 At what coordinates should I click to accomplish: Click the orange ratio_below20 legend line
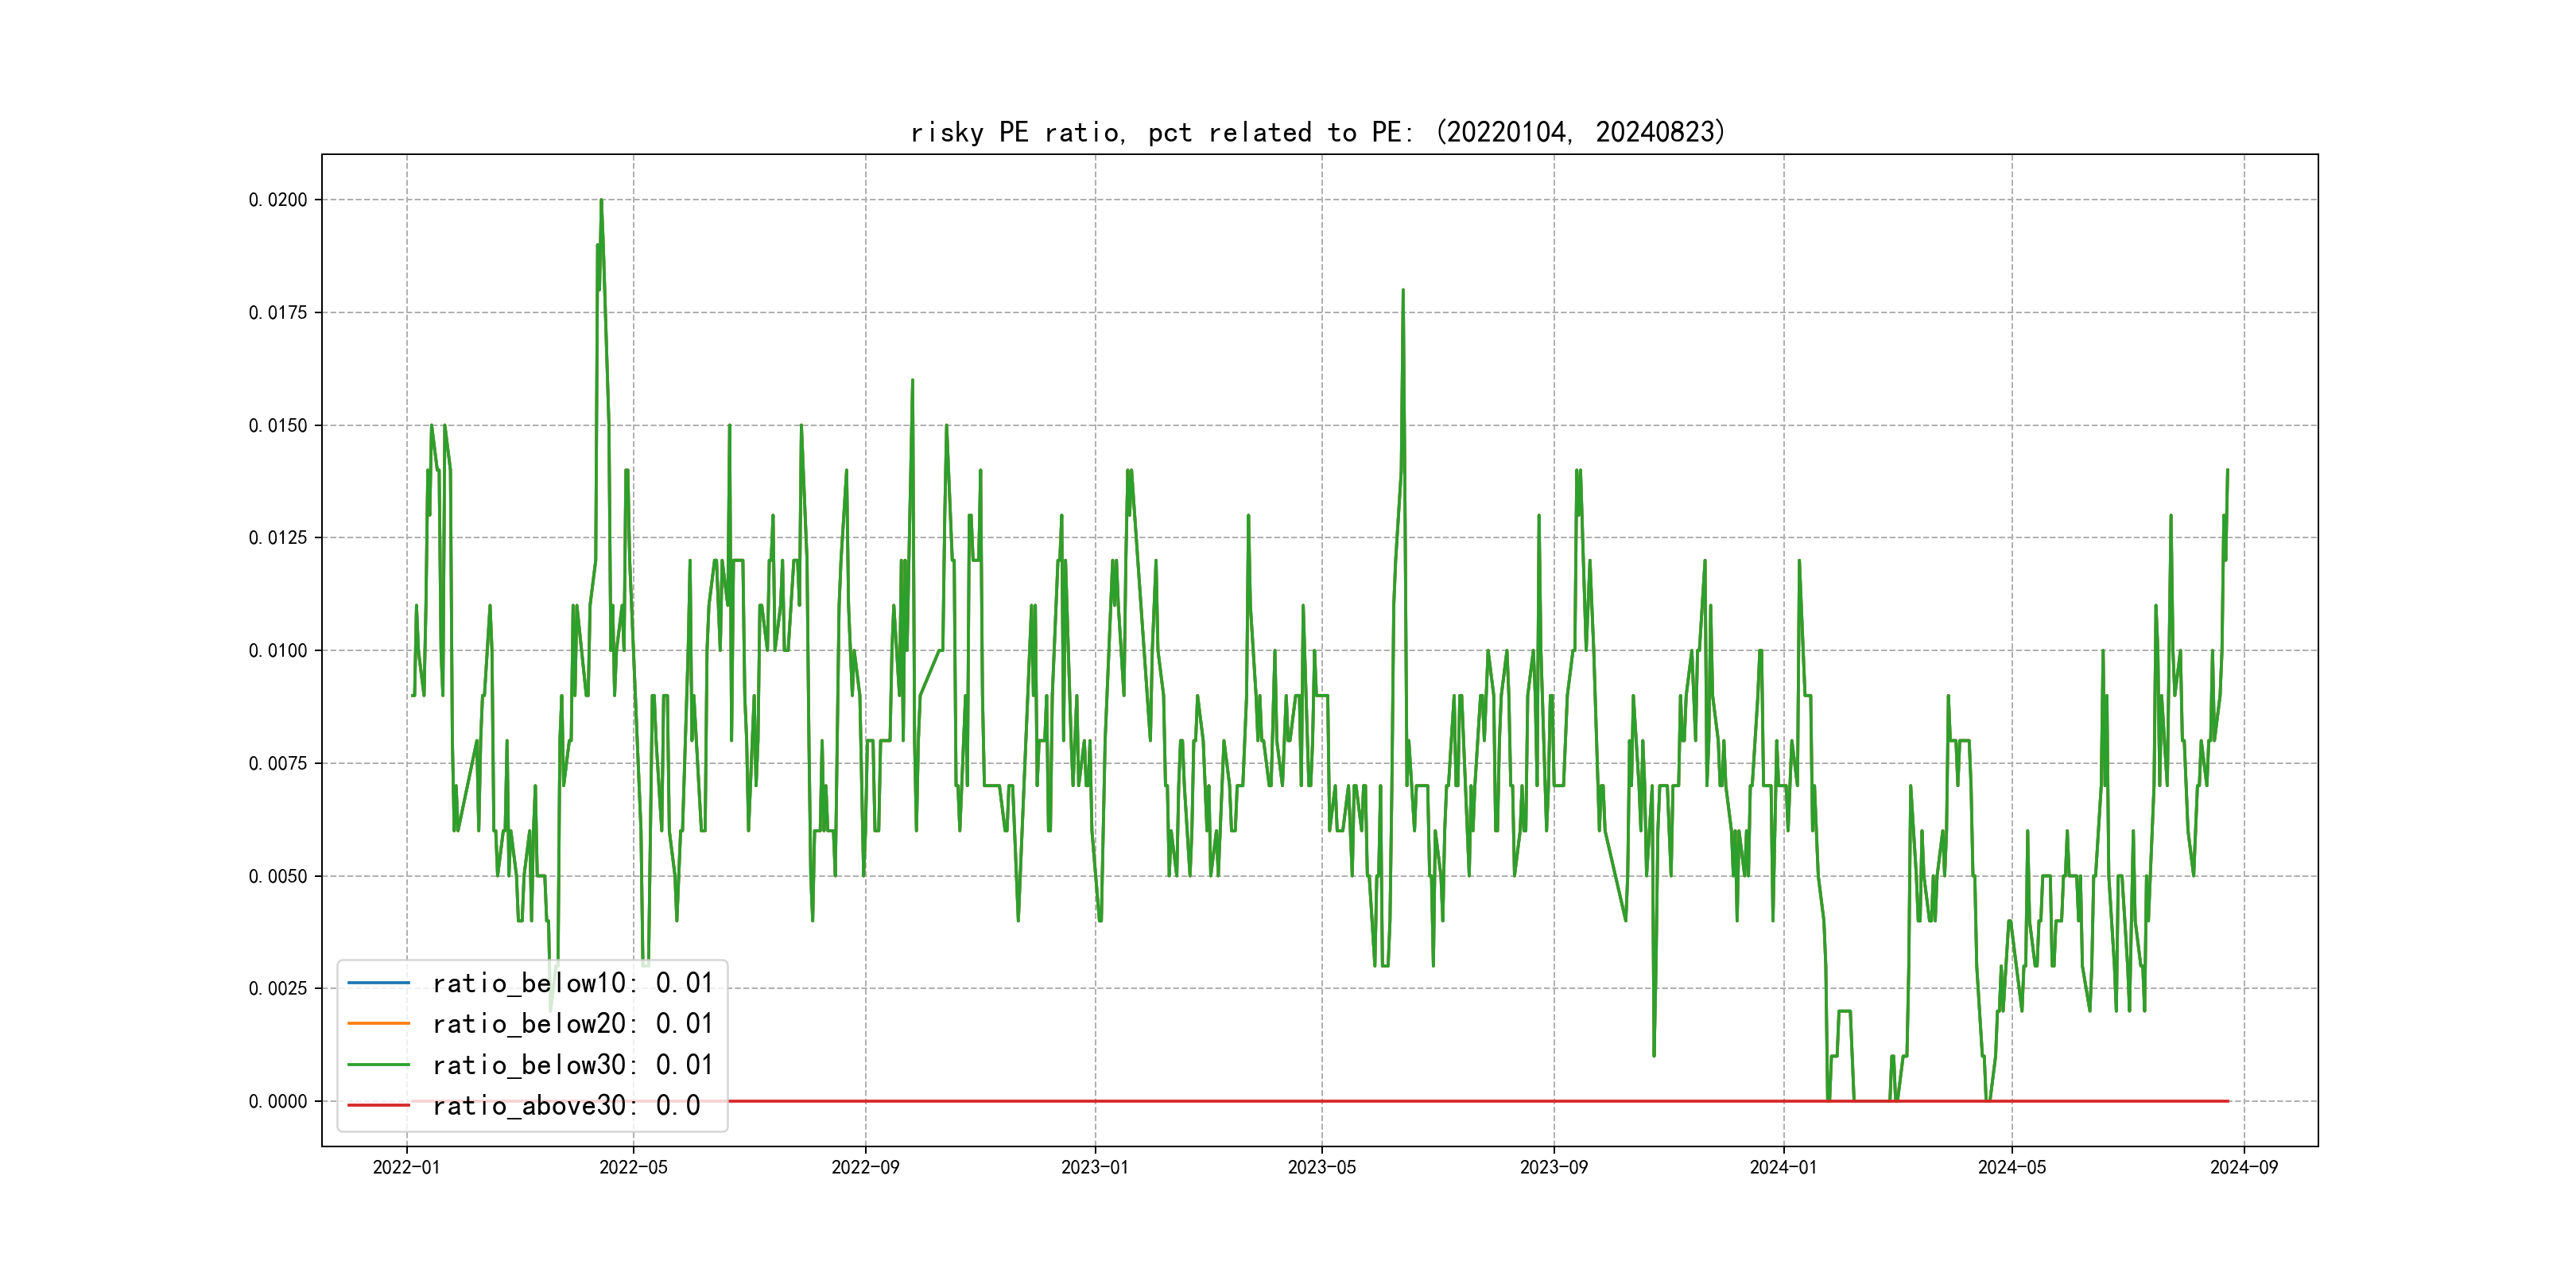tap(378, 1023)
